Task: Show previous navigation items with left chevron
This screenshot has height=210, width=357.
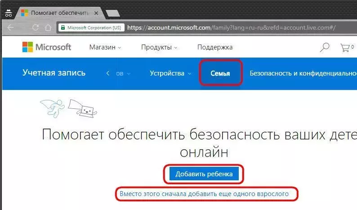Action: [108, 73]
